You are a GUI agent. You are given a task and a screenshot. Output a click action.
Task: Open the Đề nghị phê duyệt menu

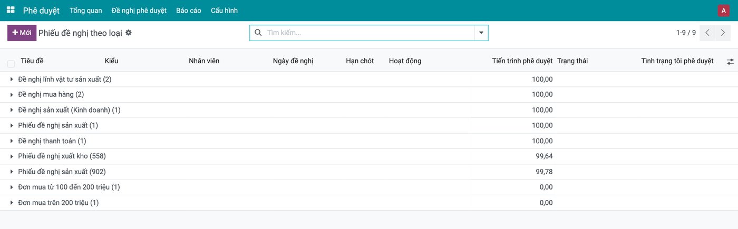pos(139,11)
